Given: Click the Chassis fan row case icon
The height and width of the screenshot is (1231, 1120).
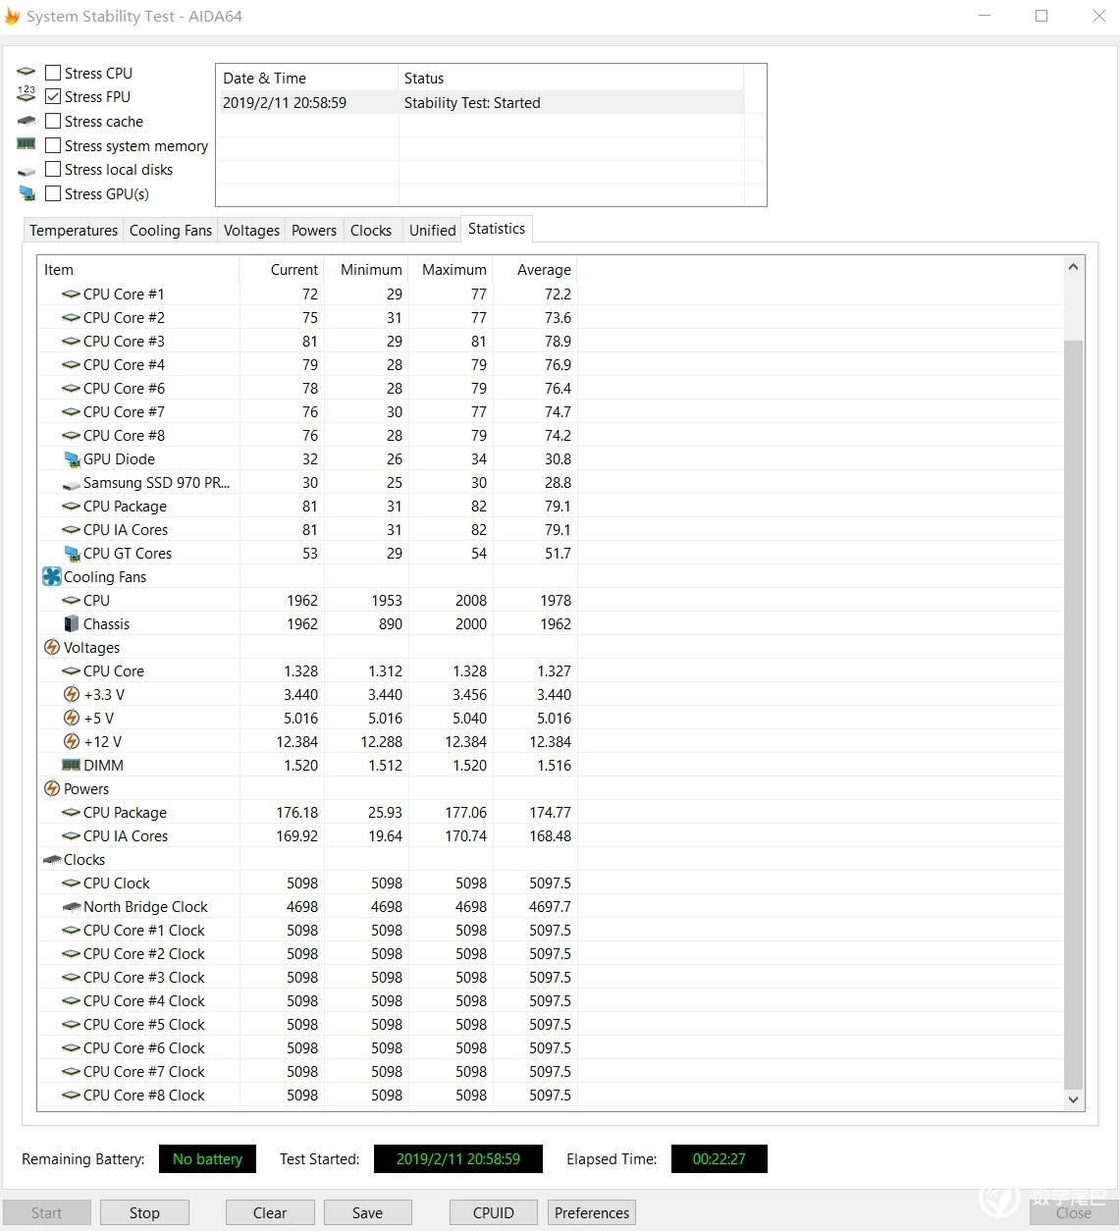Looking at the screenshot, I should (71, 623).
